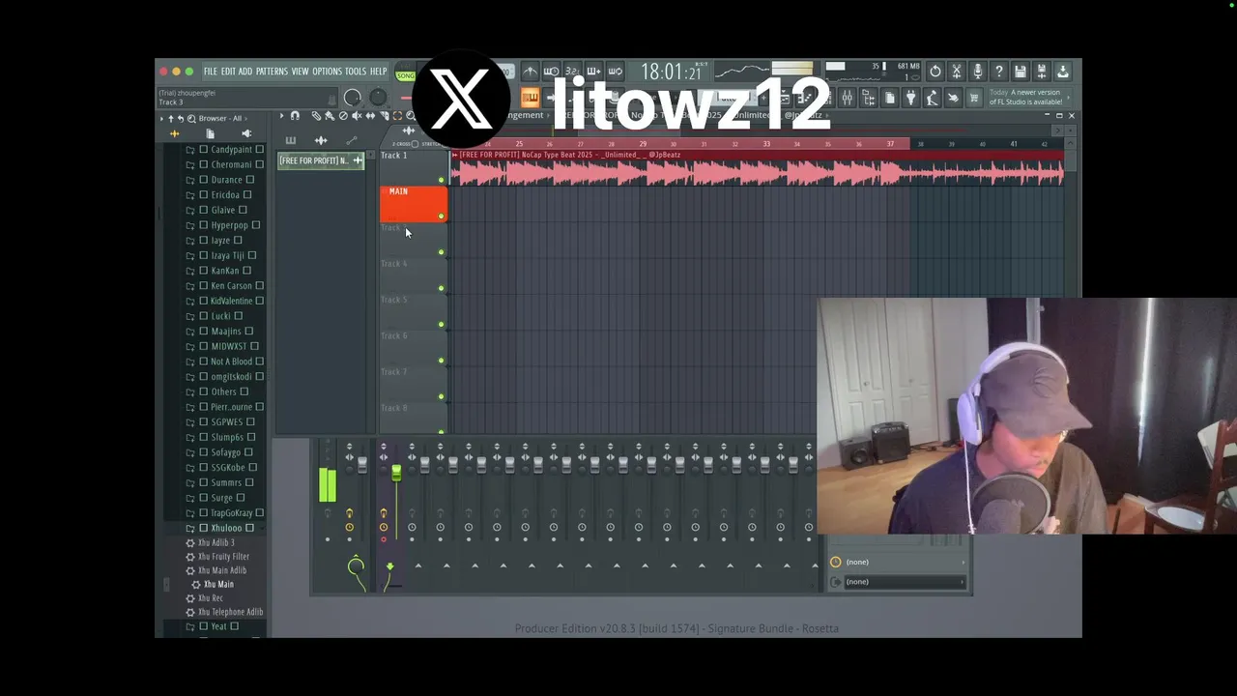Toggle the 3-2-1 countdown before recording

tap(572, 71)
